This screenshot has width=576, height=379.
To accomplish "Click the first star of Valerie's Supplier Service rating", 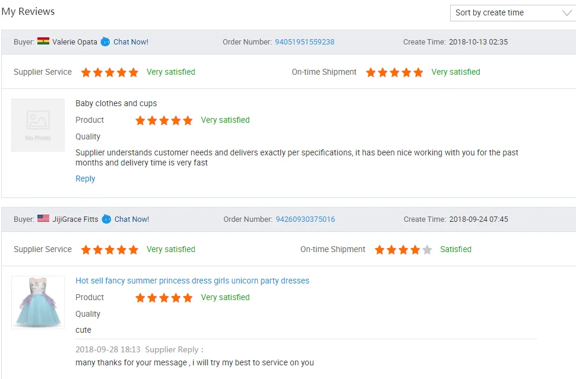I will [x=86, y=72].
